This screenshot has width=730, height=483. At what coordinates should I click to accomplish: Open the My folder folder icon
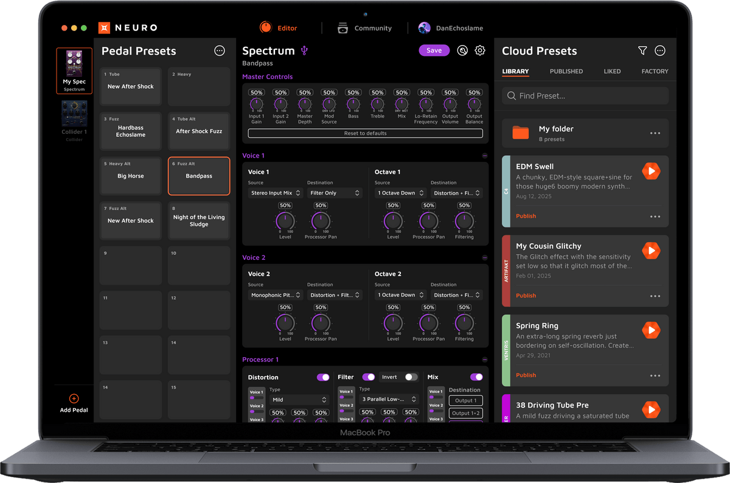(x=521, y=133)
